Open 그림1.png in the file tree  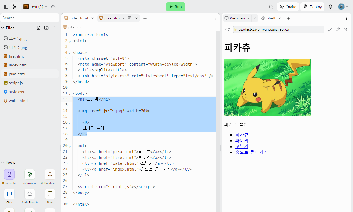pos(29,39)
